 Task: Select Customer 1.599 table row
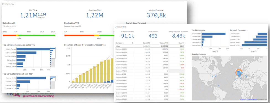click(x=150, y=74)
